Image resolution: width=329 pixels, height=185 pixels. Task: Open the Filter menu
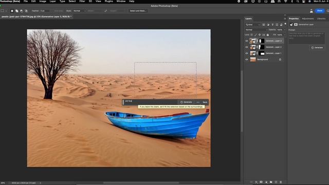pos(82,1)
